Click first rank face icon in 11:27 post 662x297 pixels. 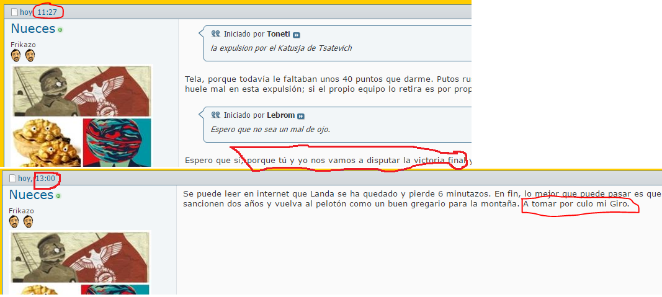pyautogui.click(x=16, y=55)
